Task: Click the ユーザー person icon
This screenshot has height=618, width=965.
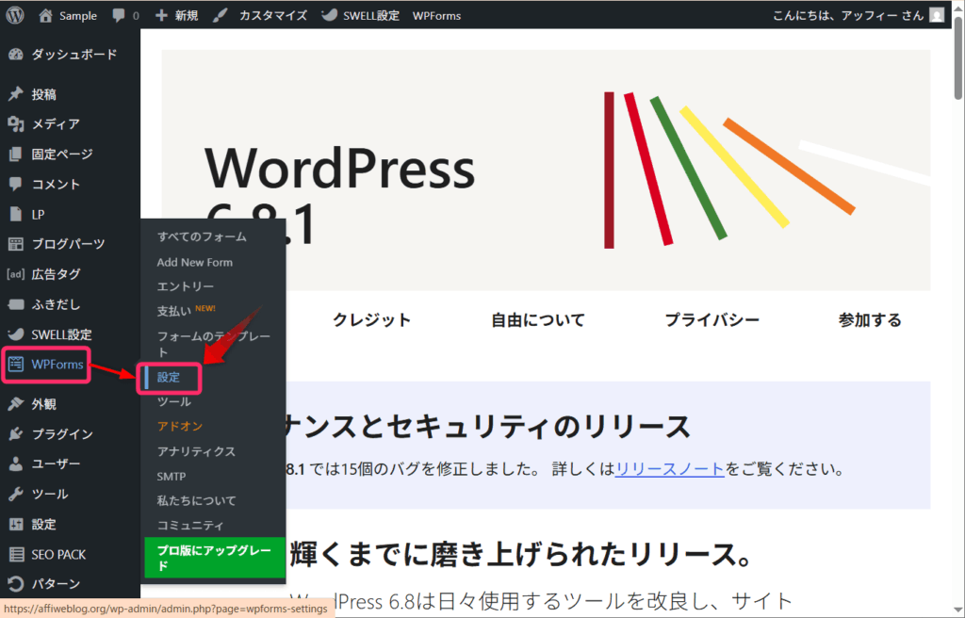Action: [16, 463]
